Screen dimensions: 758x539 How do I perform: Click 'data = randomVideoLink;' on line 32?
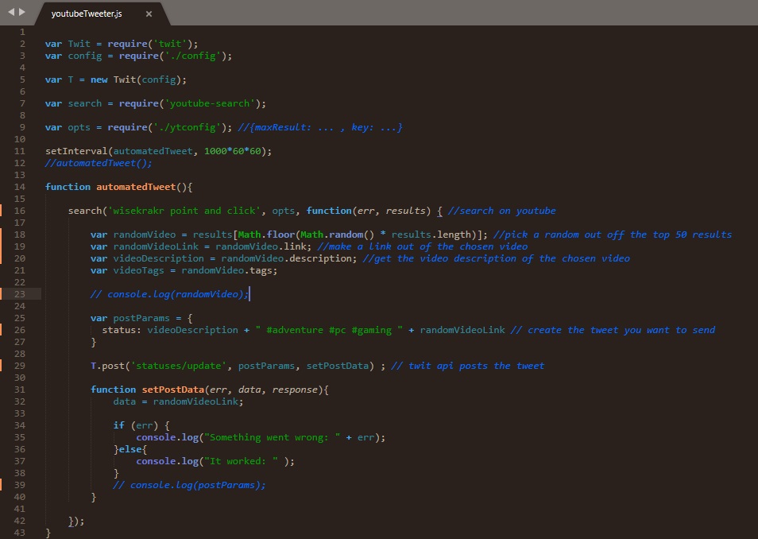[x=179, y=401]
